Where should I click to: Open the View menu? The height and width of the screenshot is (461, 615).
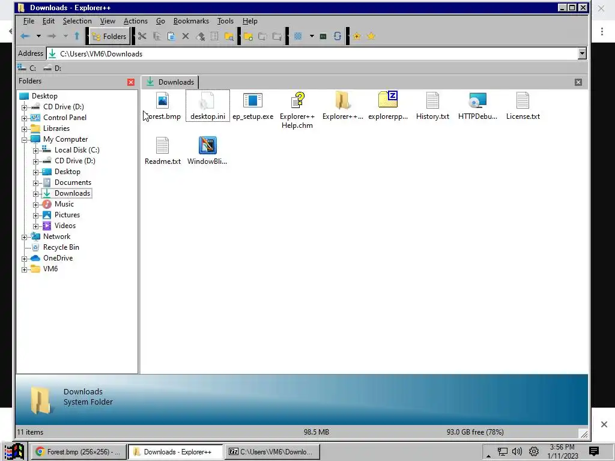pyautogui.click(x=108, y=21)
